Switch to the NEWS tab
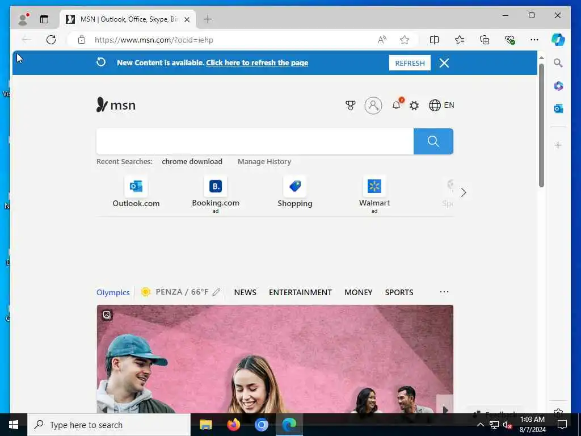Image resolution: width=581 pixels, height=436 pixels. click(x=245, y=292)
